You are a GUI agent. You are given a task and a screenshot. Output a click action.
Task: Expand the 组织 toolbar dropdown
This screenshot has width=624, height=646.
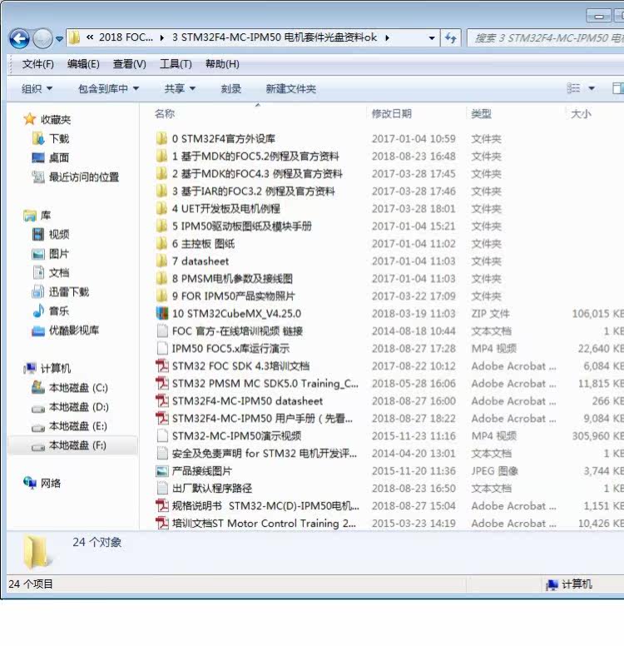pyautogui.click(x=37, y=88)
